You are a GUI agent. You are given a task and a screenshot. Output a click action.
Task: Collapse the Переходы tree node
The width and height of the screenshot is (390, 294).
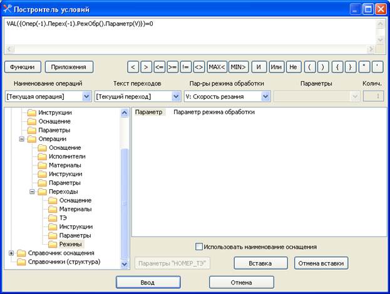click(x=32, y=192)
